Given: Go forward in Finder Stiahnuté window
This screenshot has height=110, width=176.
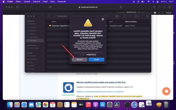Looking at the screenshot, I should [x=54, y=16].
